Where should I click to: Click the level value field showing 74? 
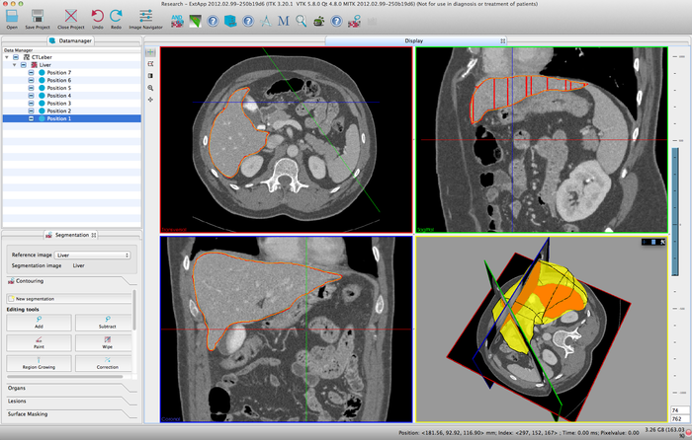(x=680, y=410)
